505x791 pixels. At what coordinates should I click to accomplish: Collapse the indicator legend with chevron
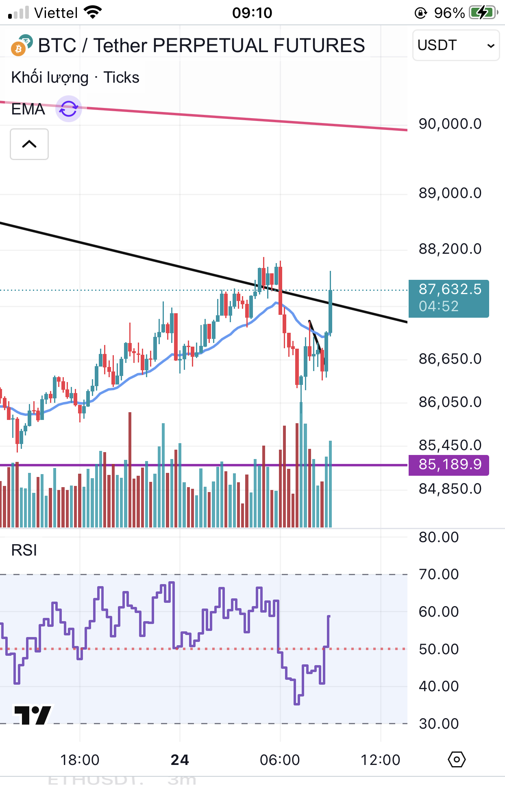point(29,144)
